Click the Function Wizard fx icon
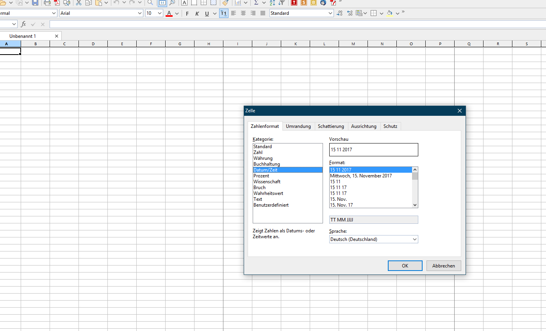The height and width of the screenshot is (331, 546). point(23,24)
